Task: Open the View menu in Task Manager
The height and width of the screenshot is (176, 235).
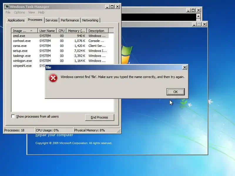Action: coord(31,12)
